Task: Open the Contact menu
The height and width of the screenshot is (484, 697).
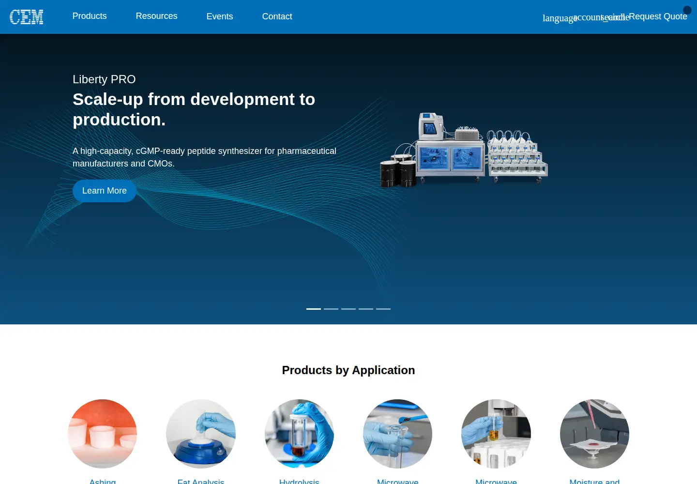Action: click(277, 16)
